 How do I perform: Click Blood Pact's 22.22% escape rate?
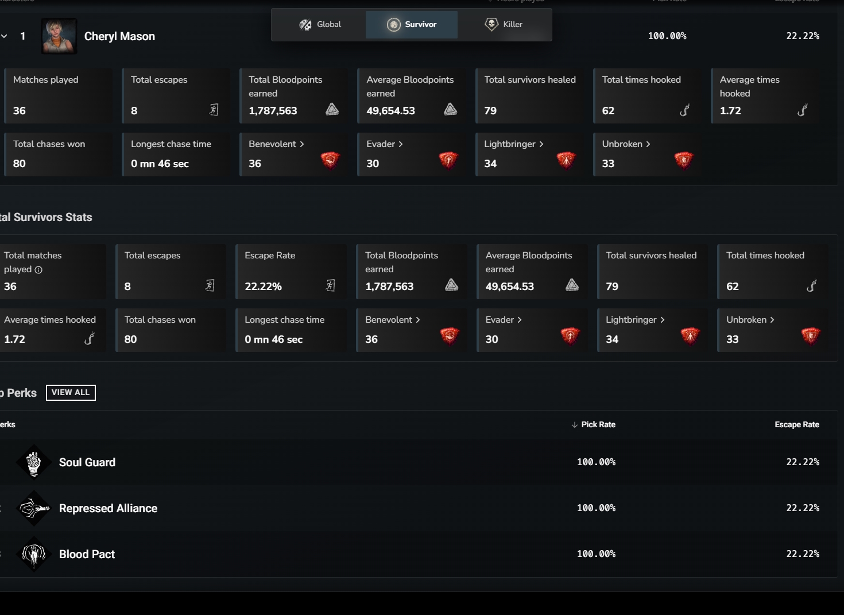[x=803, y=554]
